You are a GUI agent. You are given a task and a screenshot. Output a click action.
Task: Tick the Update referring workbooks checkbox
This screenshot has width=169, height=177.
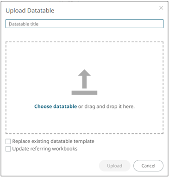click(x=8, y=149)
